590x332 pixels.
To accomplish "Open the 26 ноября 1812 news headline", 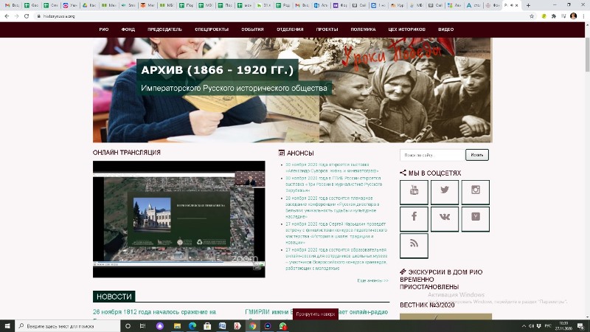I will [x=154, y=312].
